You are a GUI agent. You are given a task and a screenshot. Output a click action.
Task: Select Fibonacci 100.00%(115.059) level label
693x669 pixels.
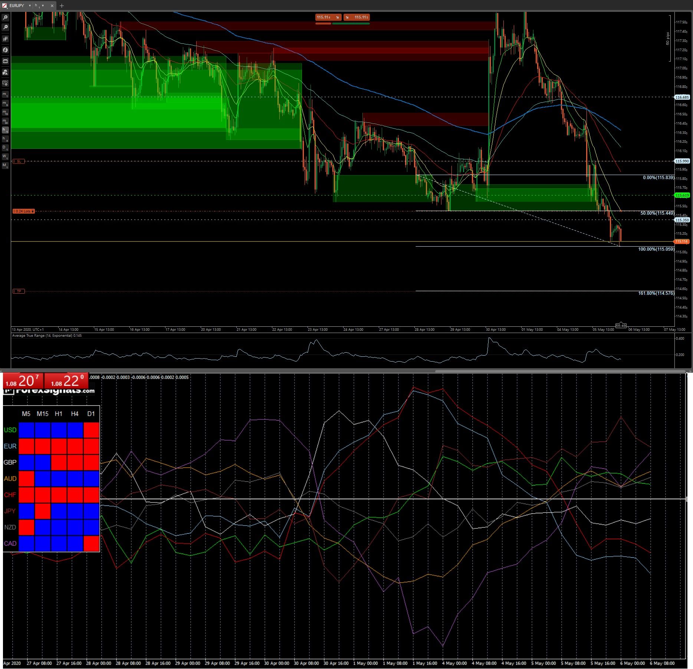pyautogui.click(x=656, y=249)
